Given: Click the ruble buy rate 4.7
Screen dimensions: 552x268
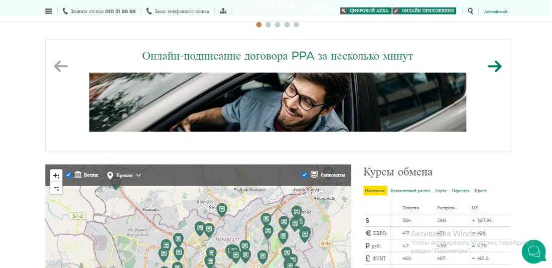Looking at the screenshot, I should pyautogui.click(x=406, y=246).
